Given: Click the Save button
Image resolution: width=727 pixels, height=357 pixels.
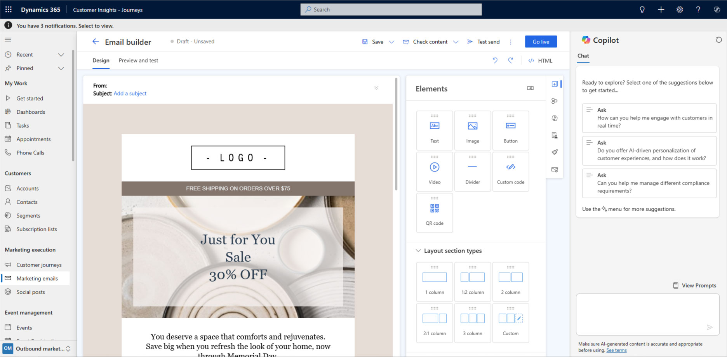Looking at the screenshot, I should [x=373, y=42].
